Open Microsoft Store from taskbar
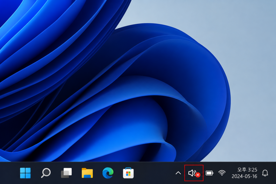Image resolution: width=276 pixels, height=184 pixels. 128,173
